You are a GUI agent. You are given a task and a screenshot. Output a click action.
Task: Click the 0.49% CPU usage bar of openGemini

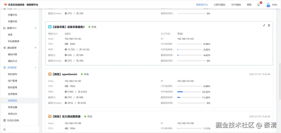click(190, 86)
